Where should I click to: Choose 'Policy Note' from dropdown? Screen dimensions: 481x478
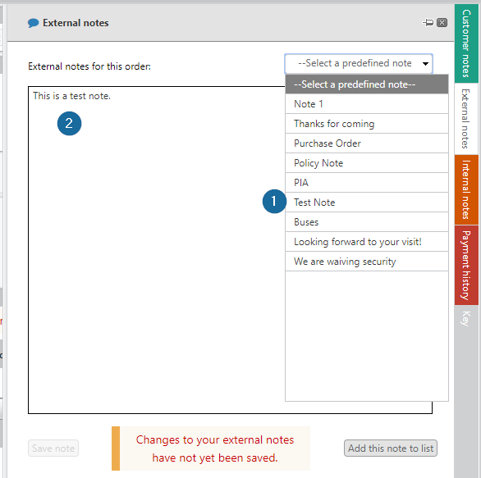tap(367, 162)
